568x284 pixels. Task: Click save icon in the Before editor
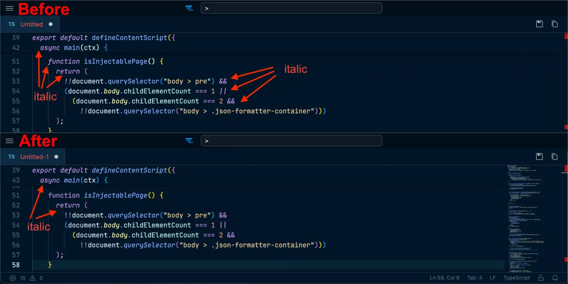pos(539,24)
